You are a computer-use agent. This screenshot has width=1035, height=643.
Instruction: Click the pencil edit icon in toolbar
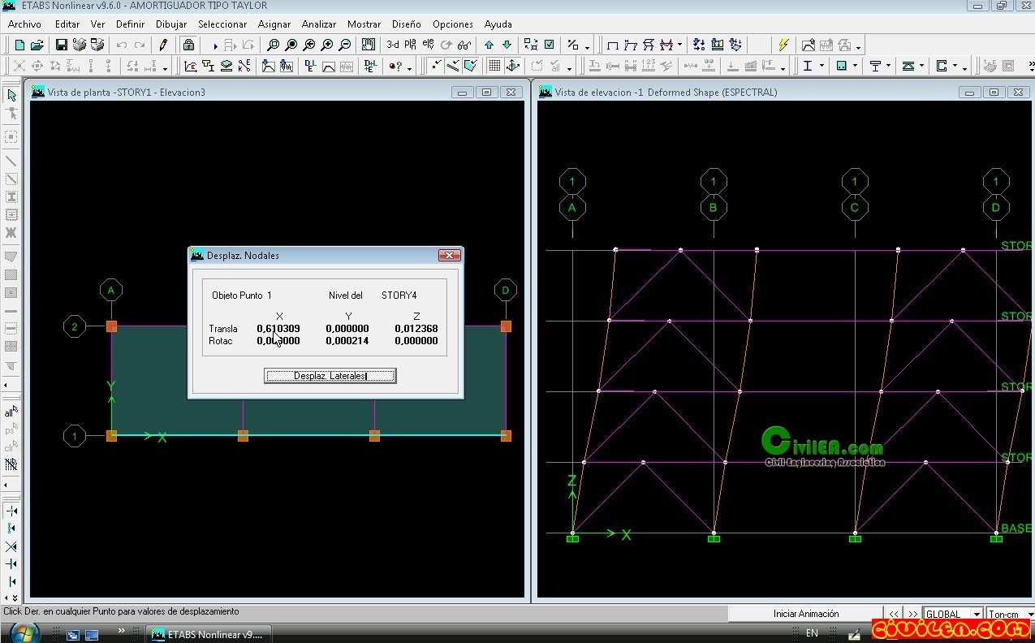click(x=163, y=45)
